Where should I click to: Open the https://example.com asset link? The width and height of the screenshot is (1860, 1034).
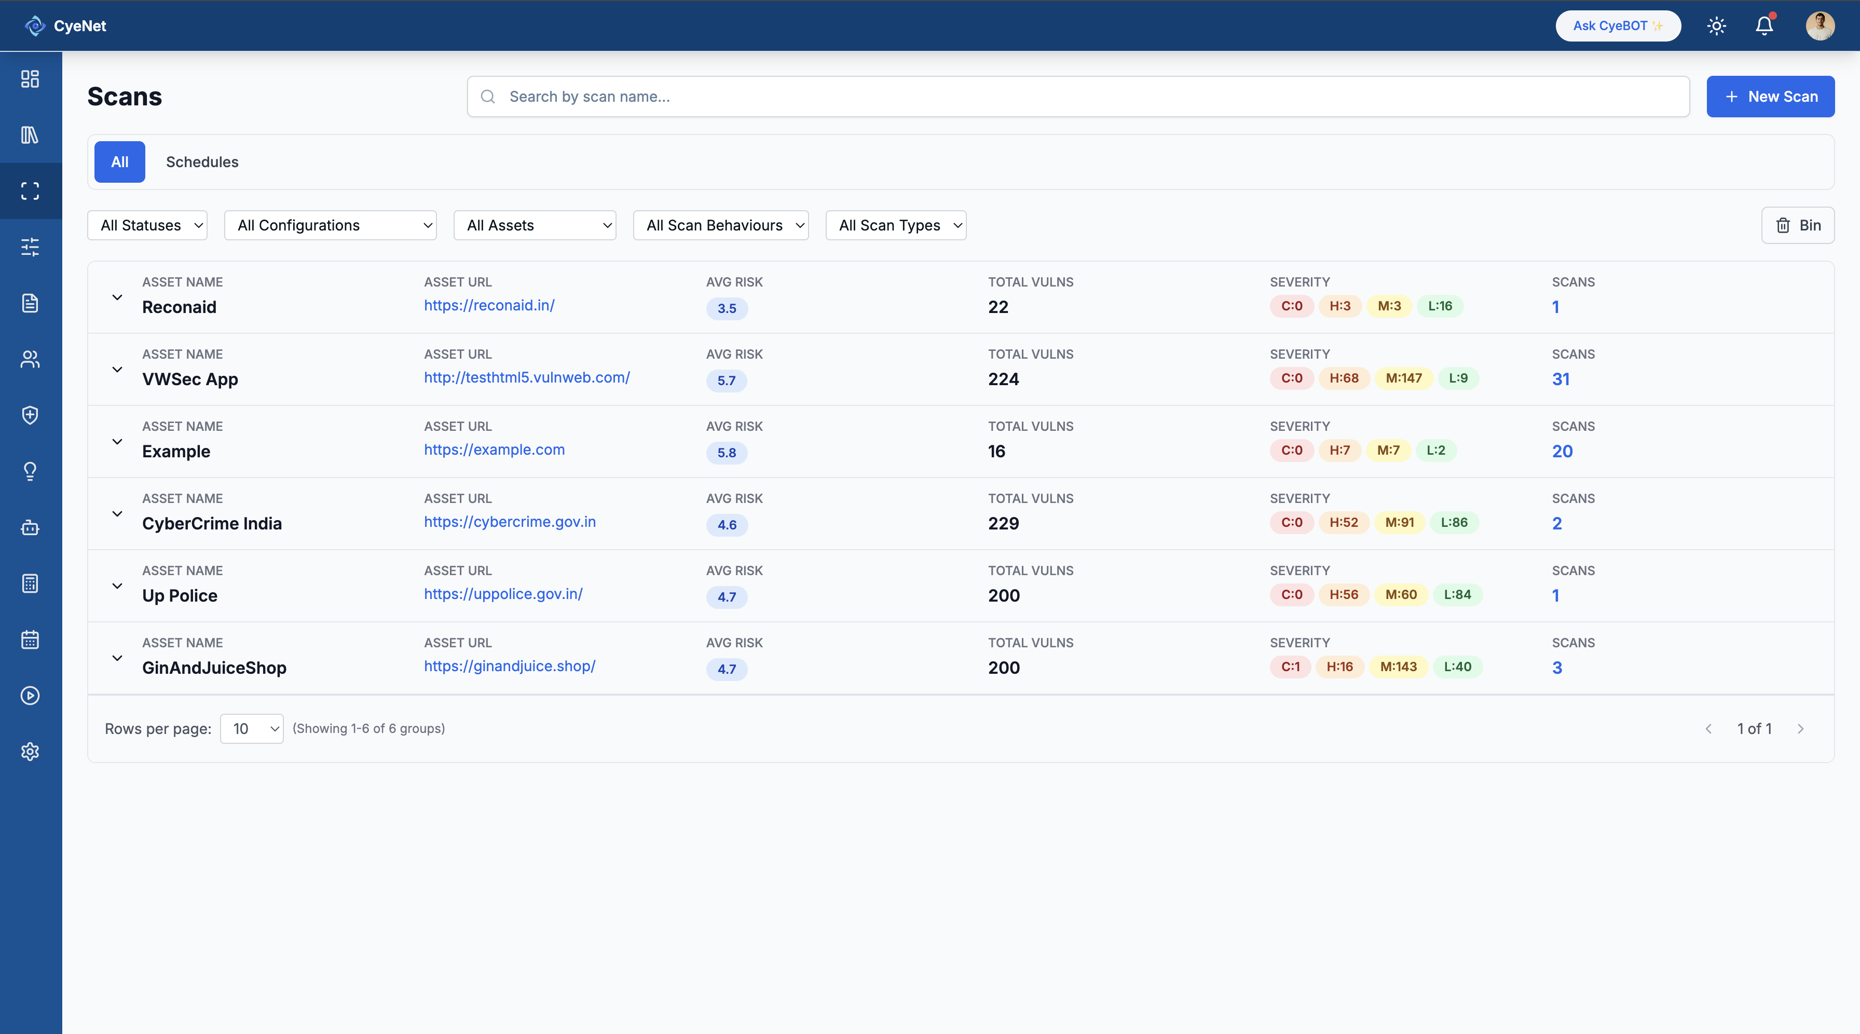pyautogui.click(x=494, y=449)
